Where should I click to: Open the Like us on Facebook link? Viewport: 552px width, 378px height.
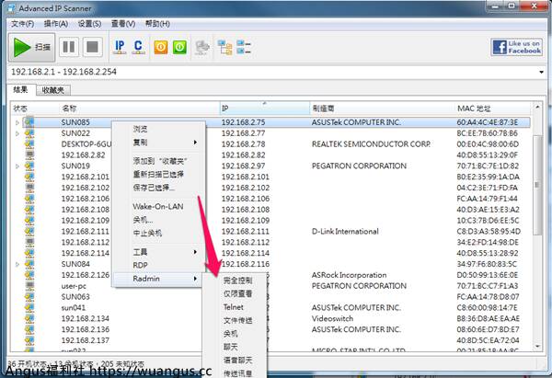[x=516, y=47]
